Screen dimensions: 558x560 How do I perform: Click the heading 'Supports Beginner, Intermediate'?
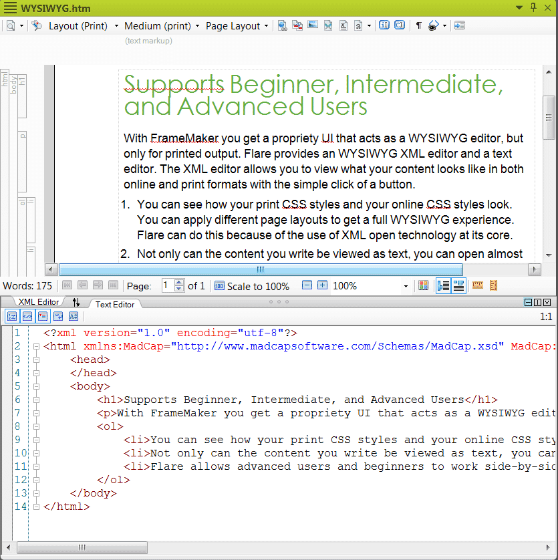[313, 84]
